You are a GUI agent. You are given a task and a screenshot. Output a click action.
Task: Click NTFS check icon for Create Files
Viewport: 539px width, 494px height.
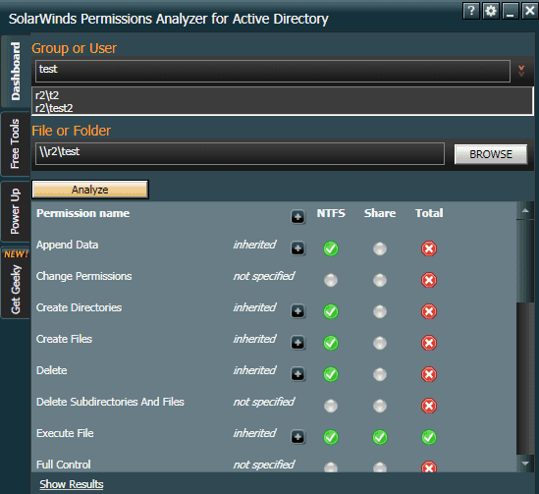coord(331,343)
